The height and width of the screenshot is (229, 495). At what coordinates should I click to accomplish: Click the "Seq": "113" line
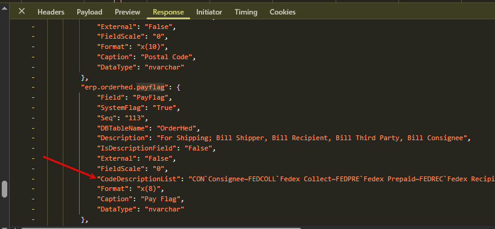point(123,118)
